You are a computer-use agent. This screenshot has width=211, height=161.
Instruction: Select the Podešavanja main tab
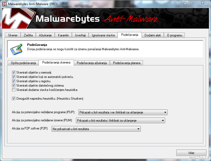point(130,35)
